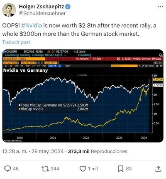Click the Max range tab in chart
166x179 pixels.
click(44, 66)
